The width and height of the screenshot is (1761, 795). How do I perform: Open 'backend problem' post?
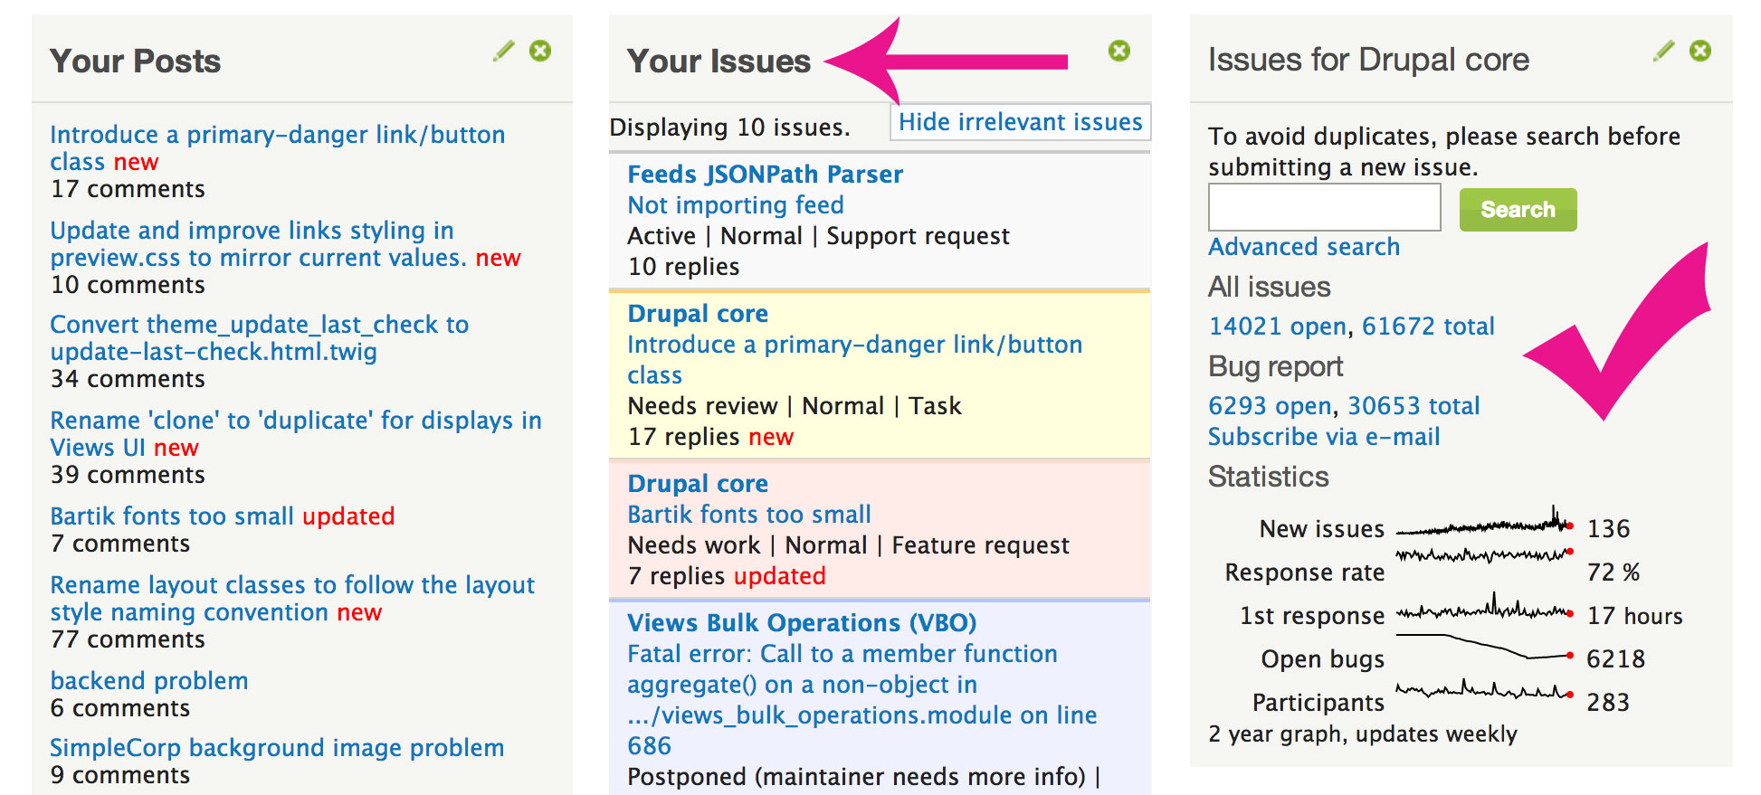pos(149,681)
